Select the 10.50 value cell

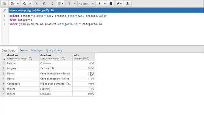coord(84,68)
